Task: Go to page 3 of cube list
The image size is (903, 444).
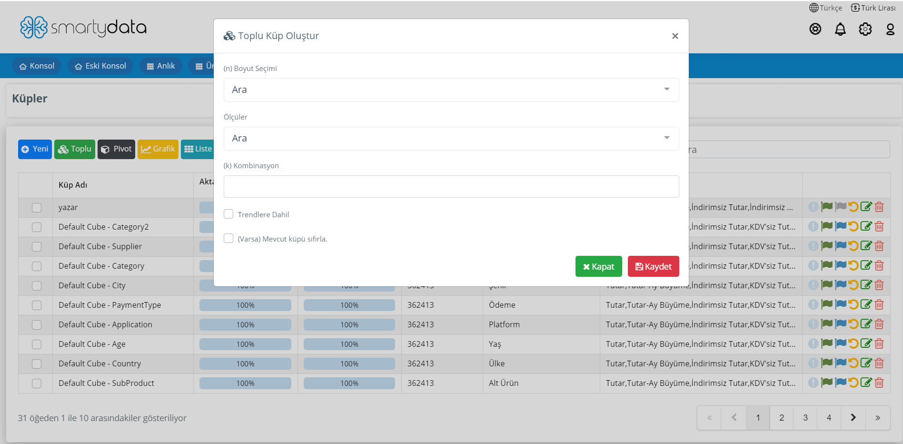Action: 805,418
